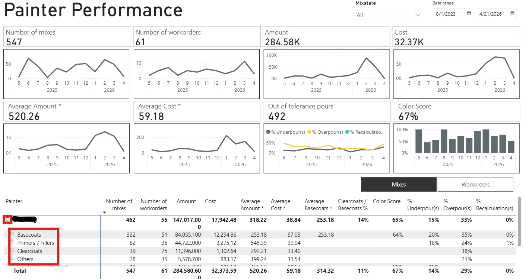The width and height of the screenshot is (526, 279).
Task: Expand the Basecoats row plus icon
Action: 12,234
